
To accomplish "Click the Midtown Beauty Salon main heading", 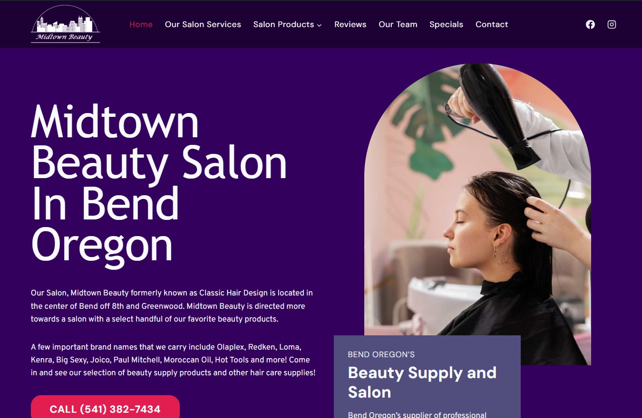I will click(x=159, y=183).
